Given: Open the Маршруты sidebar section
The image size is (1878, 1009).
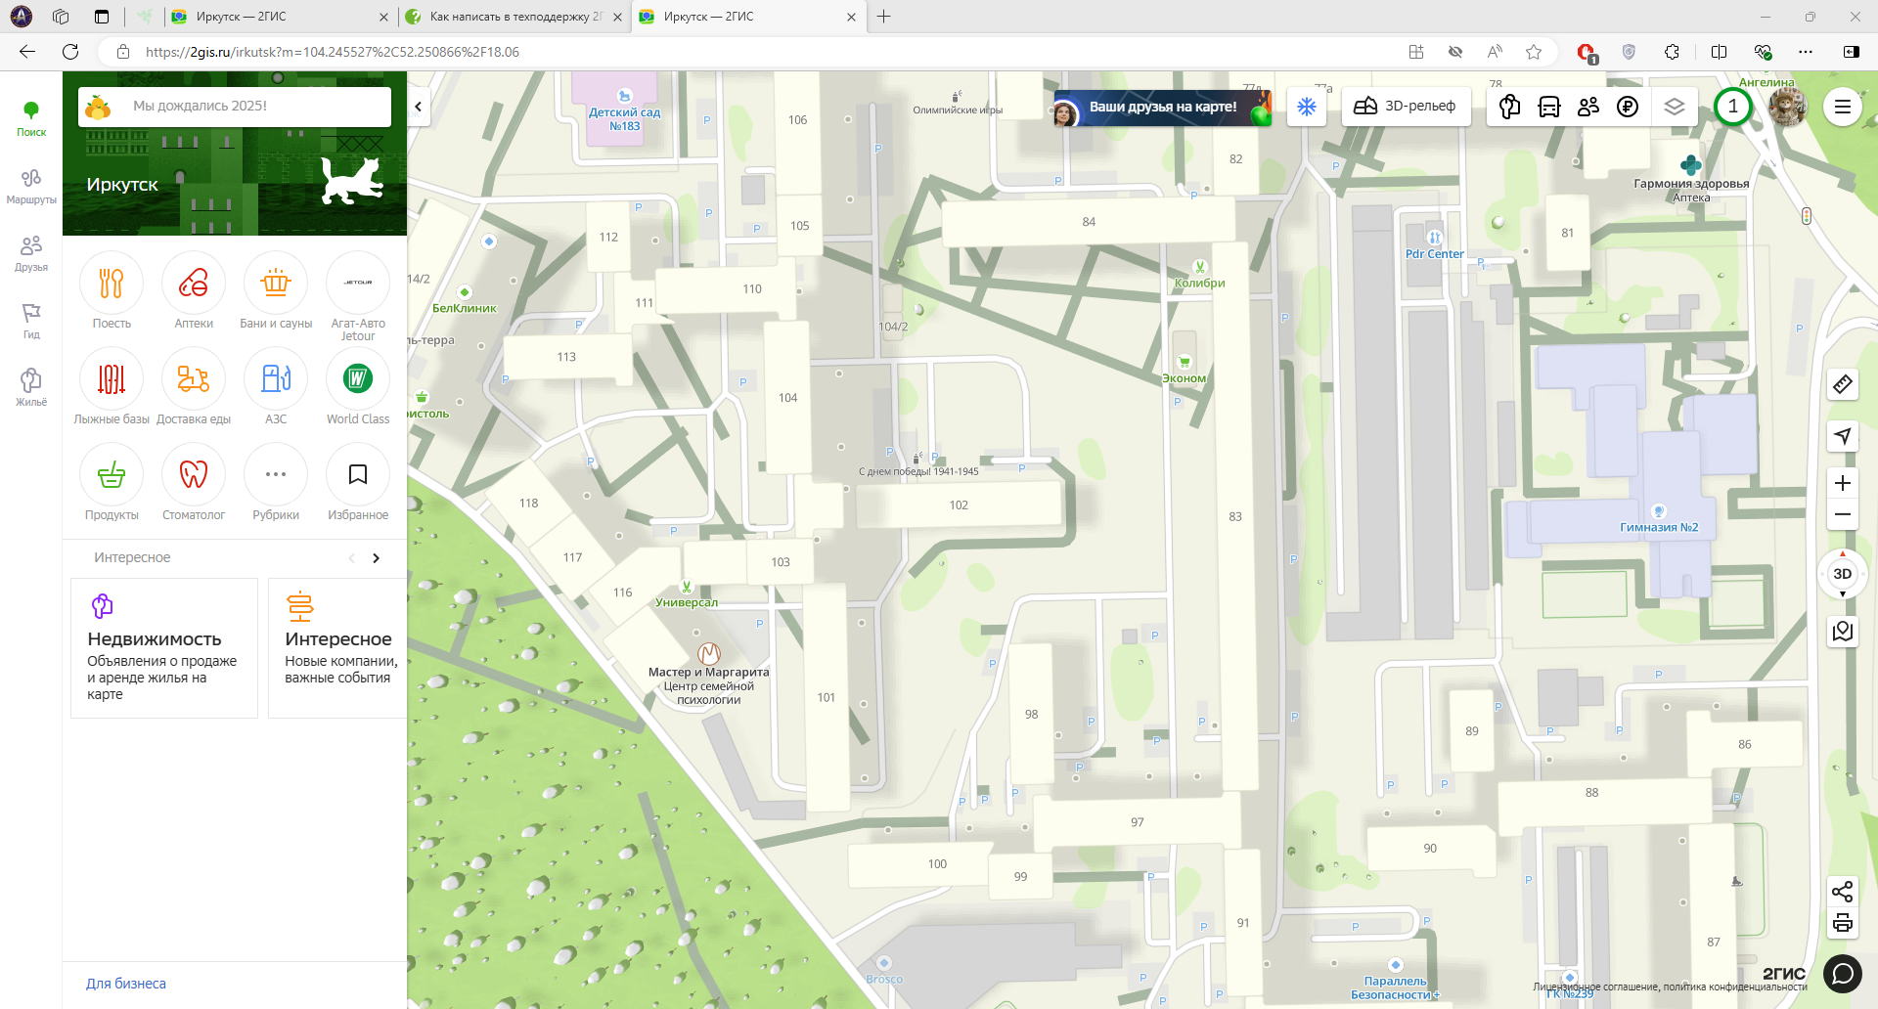Looking at the screenshot, I should pyautogui.click(x=31, y=185).
